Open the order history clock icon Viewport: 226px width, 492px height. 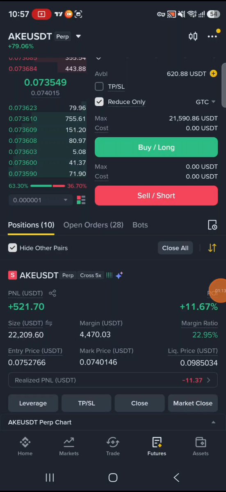212,225
